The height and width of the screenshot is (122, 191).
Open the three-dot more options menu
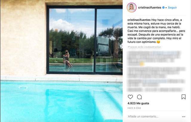[184, 117]
